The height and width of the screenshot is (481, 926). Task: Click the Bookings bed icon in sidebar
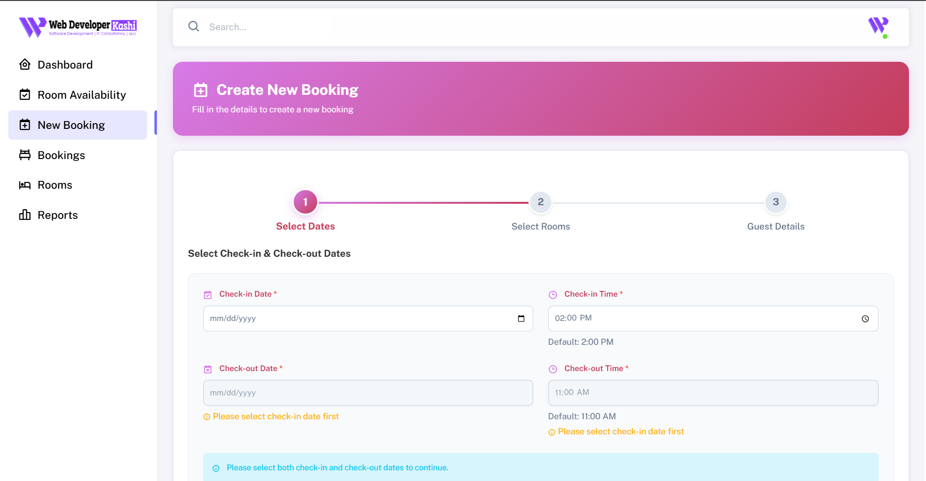[x=25, y=155]
